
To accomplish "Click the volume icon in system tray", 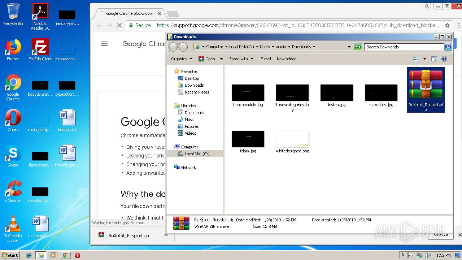I will [x=428, y=255].
